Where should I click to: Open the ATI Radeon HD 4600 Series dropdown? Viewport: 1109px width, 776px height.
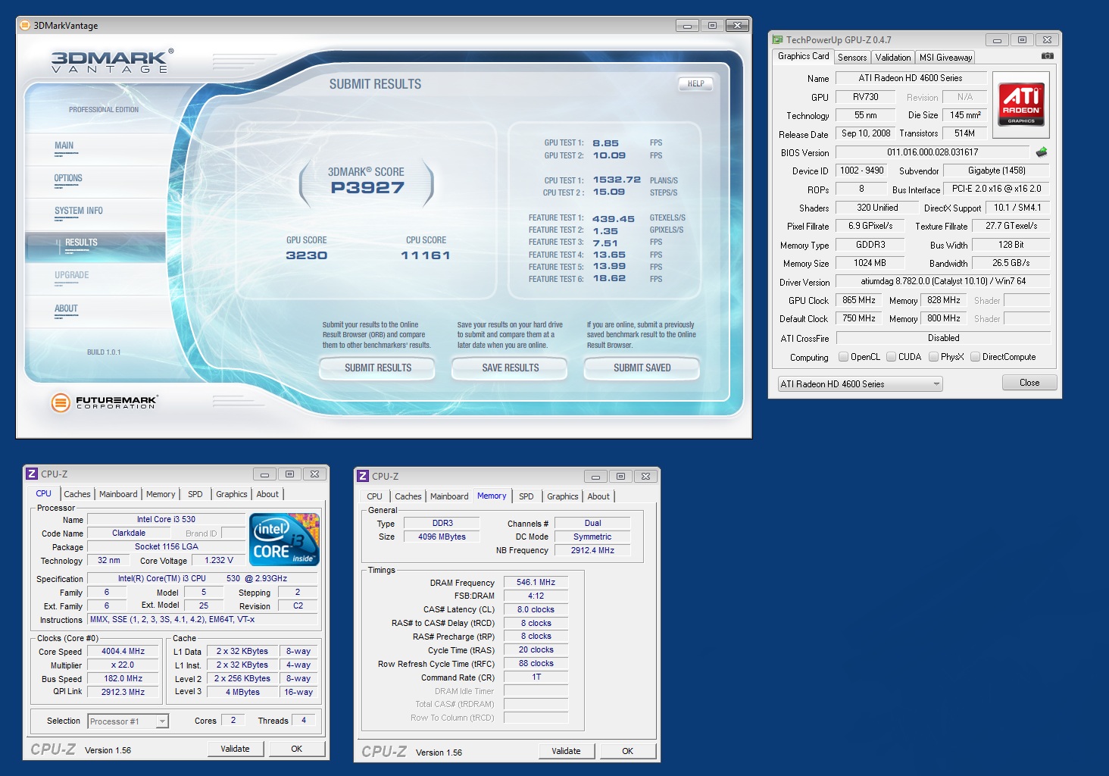pyautogui.click(x=860, y=384)
